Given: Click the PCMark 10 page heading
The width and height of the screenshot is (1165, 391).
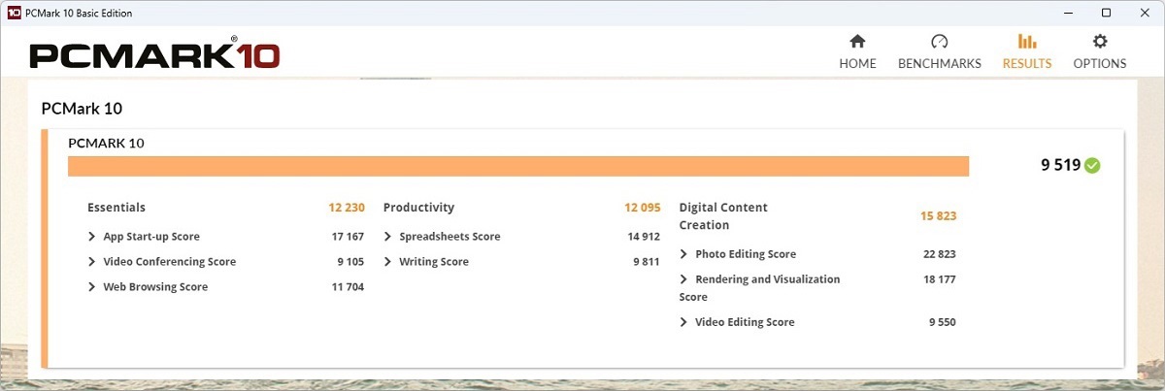Looking at the screenshot, I should click(83, 109).
